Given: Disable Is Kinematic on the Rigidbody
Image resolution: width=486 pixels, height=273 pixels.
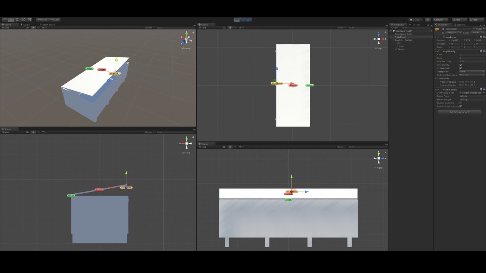Looking at the screenshot, I should click(460, 68).
